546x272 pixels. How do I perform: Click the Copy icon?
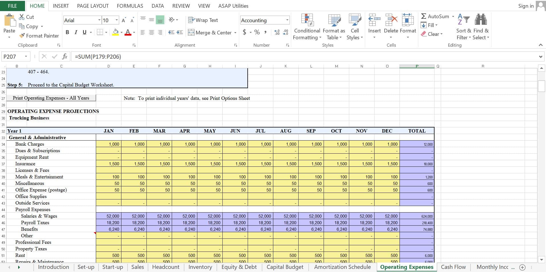(x=22, y=26)
